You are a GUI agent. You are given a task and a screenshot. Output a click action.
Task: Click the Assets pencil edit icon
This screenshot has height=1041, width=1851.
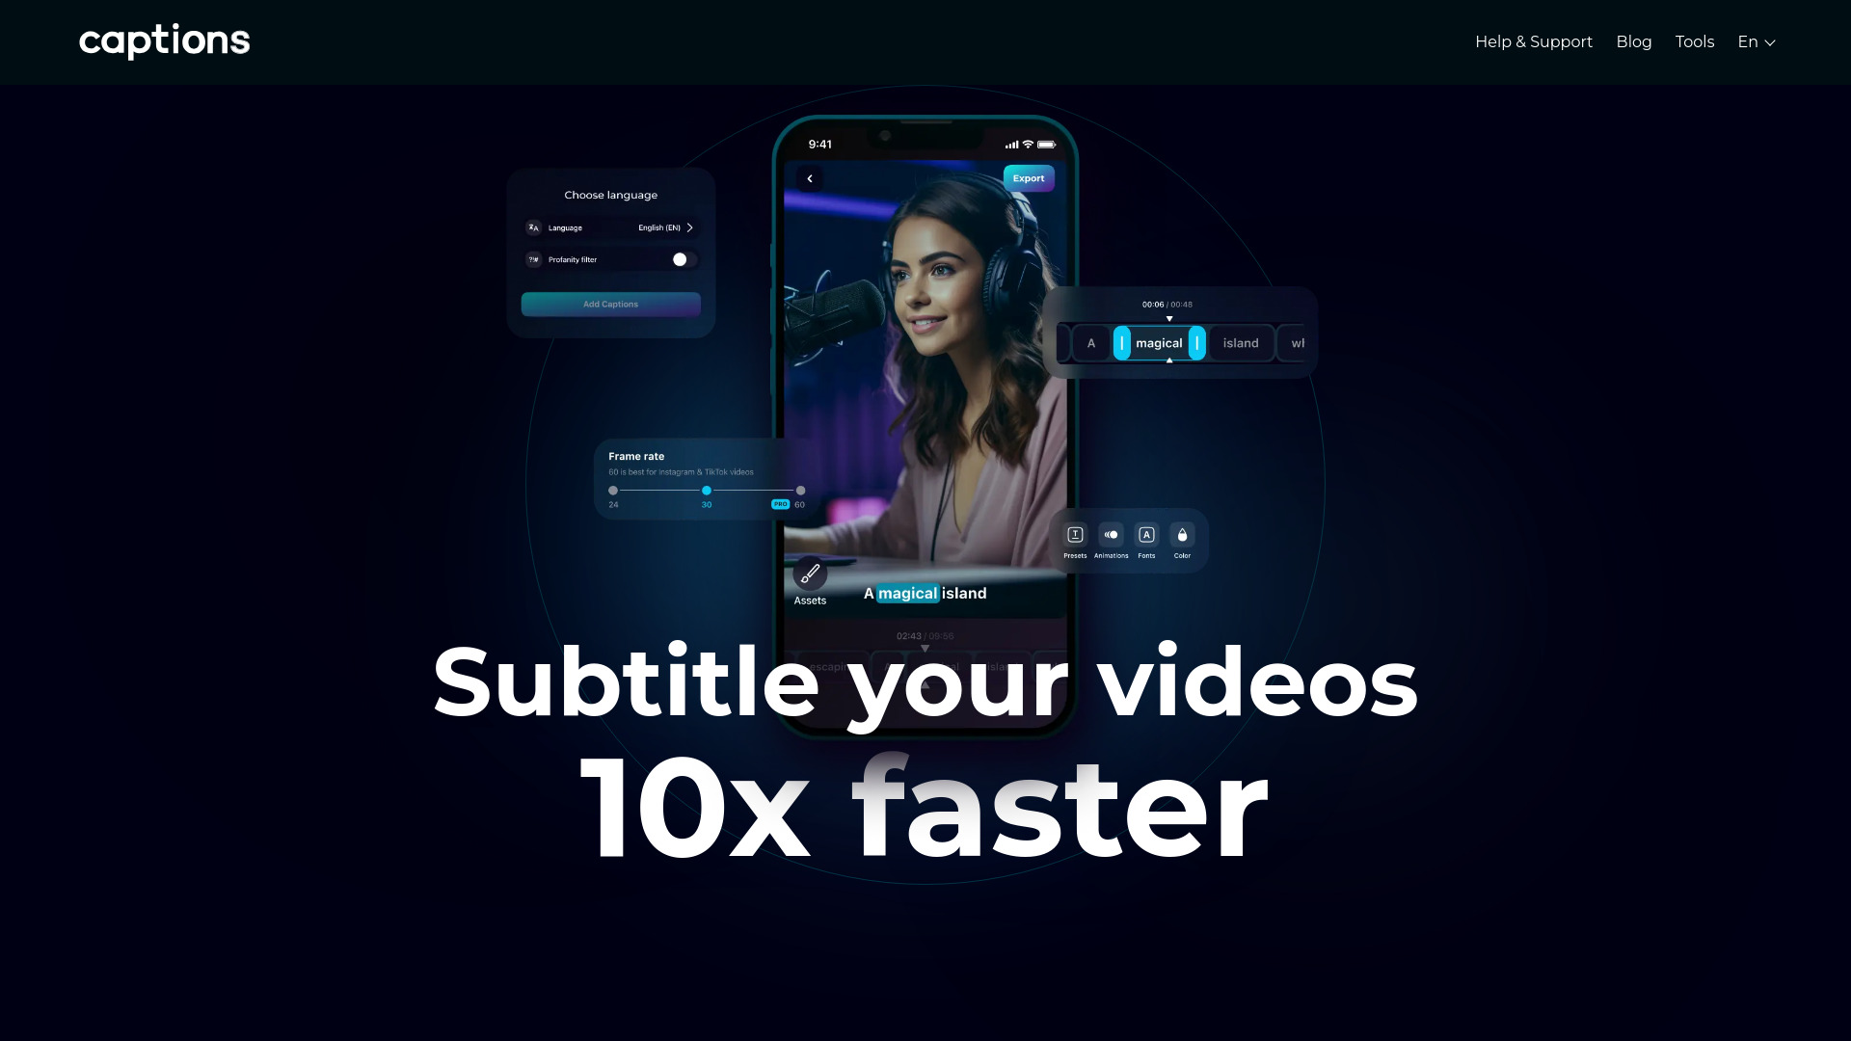tap(810, 574)
